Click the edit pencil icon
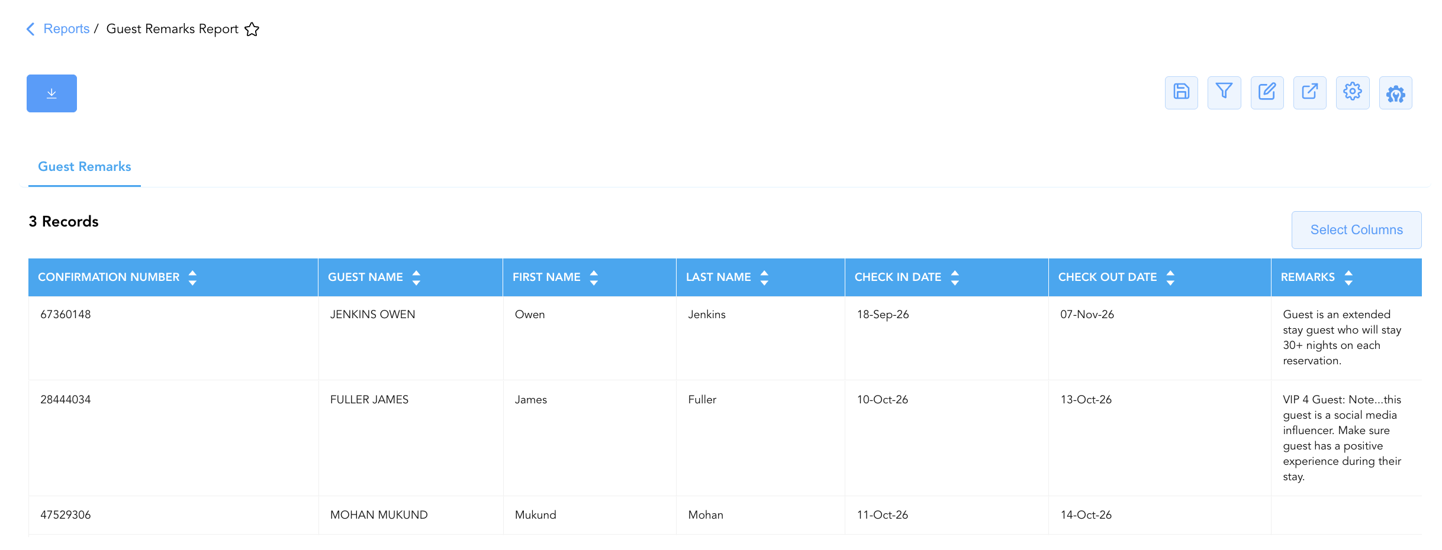The width and height of the screenshot is (1442, 550). coord(1267,92)
